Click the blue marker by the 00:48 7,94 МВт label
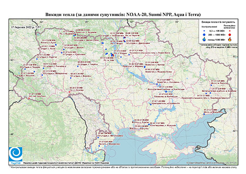The width and height of the screenshot is (246, 174). 98,138
